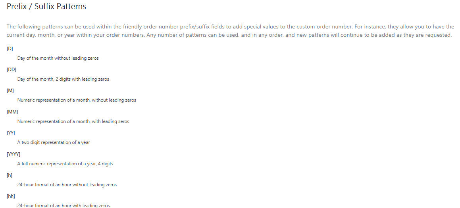Select the [MM] pattern term
This screenshot has height=208, width=460.
12,112
